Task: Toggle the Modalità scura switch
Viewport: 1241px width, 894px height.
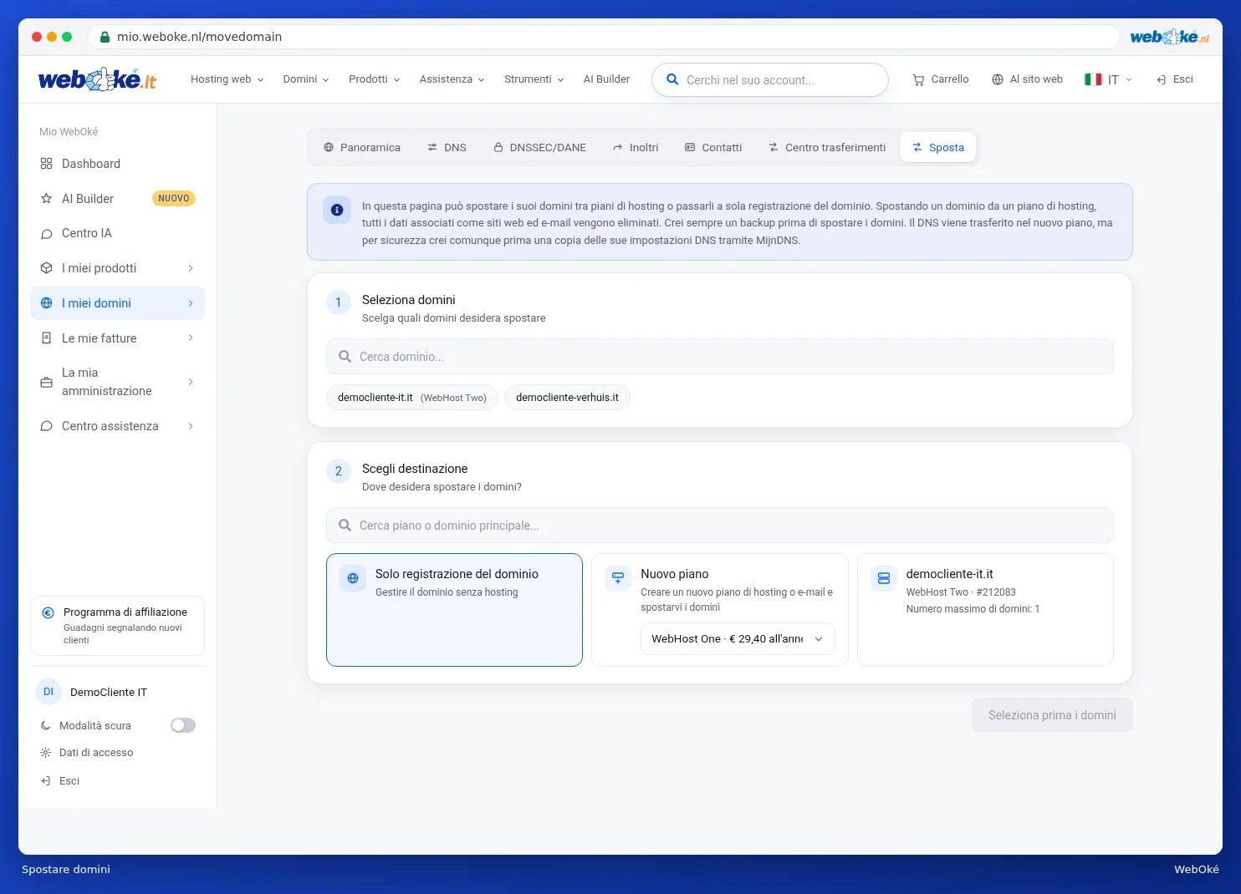Action: (x=183, y=725)
